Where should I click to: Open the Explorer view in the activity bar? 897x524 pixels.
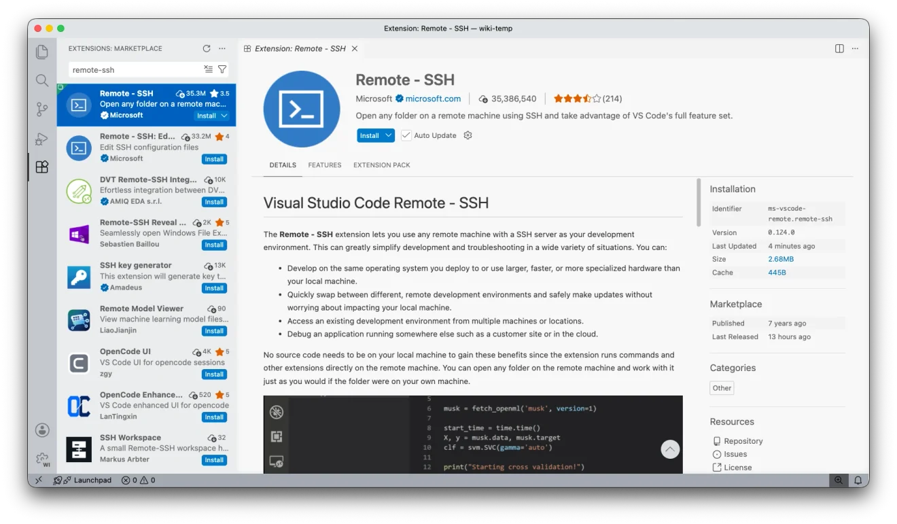(42, 52)
